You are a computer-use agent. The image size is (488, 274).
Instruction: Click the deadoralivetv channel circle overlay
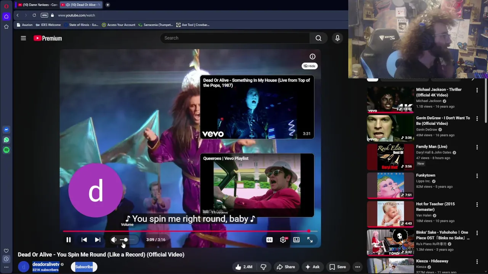(x=95, y=190)
